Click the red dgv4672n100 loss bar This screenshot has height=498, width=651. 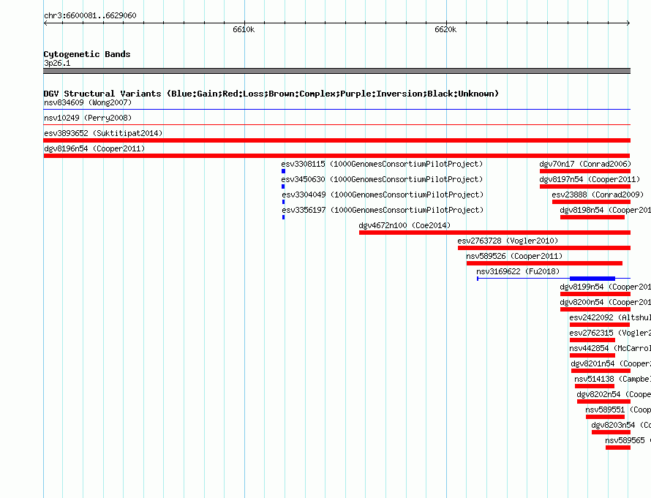click(x=495, y=233)
